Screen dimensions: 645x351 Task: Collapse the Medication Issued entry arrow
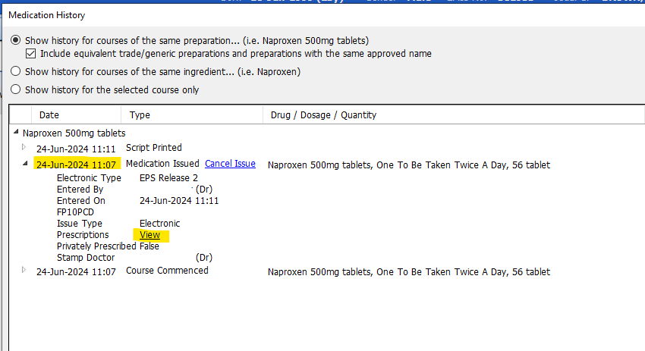(x=24, y=164)
